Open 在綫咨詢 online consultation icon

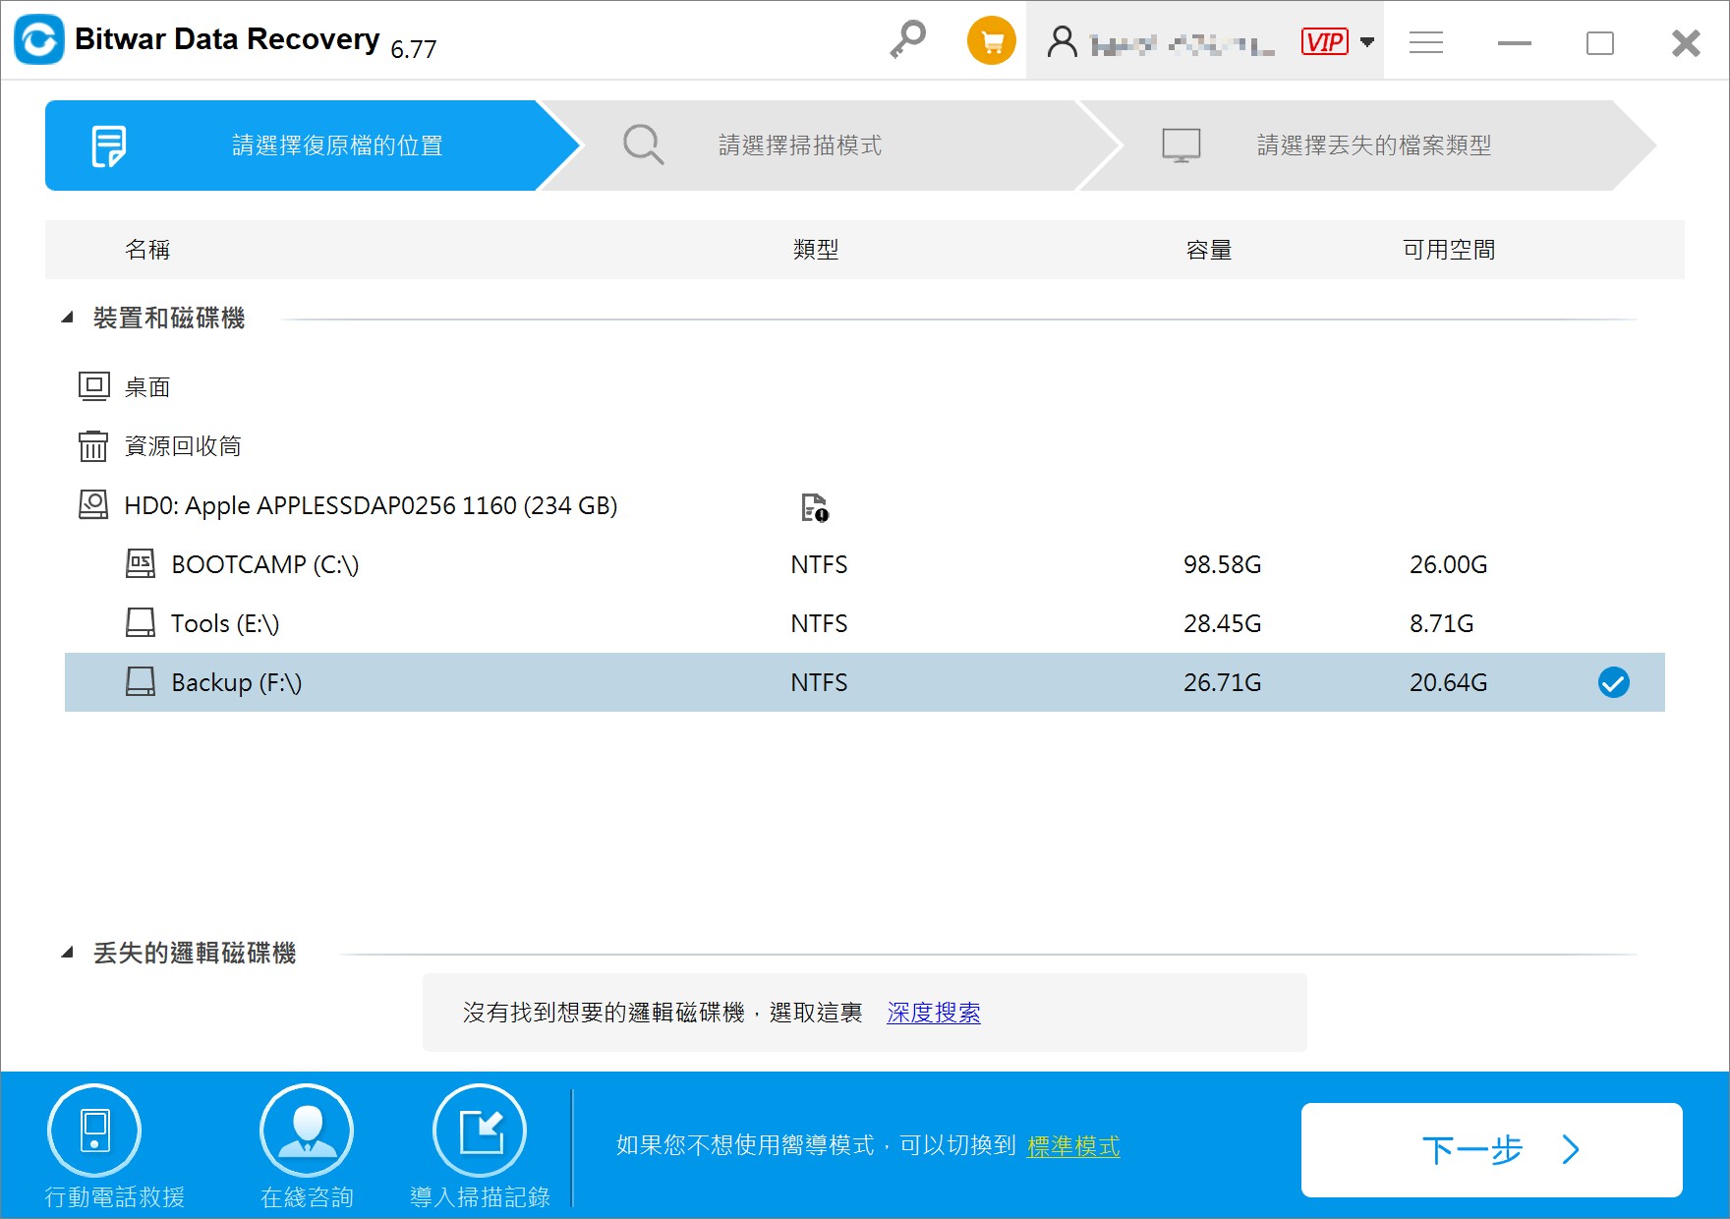(307, 1131)
